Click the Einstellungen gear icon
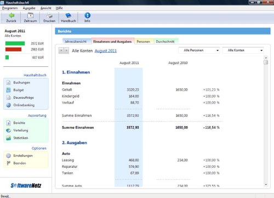The image size is (274, 198). tap(9, 156)
